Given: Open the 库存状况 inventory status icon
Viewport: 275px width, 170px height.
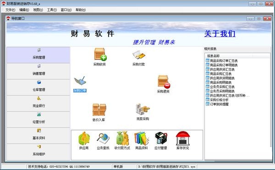Looking at the screenshot, I should [182, 141].
